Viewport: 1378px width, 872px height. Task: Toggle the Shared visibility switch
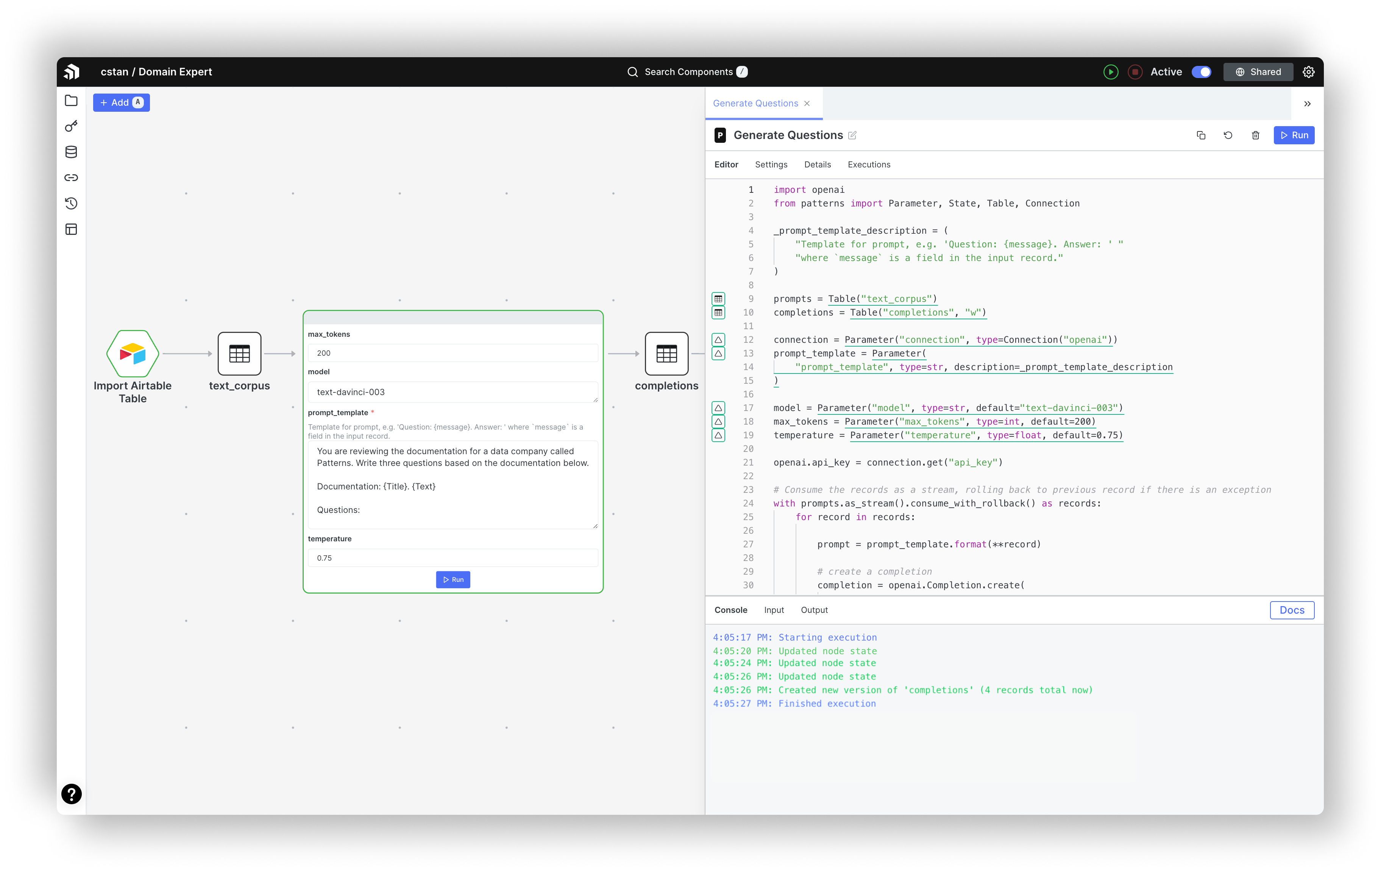click(1203, 71)
